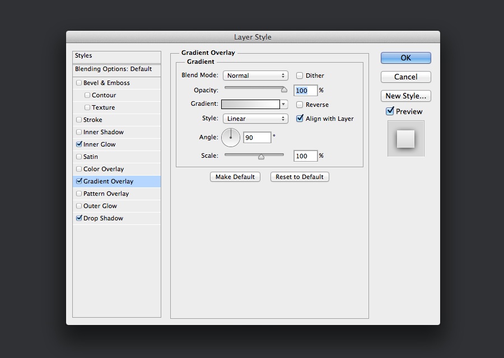Click the Angle dial control
This screenshot has height=358, width=504.
231,138
